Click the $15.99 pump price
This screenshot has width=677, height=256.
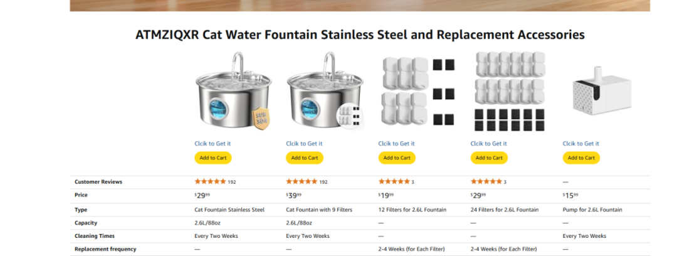click(570, 196)
